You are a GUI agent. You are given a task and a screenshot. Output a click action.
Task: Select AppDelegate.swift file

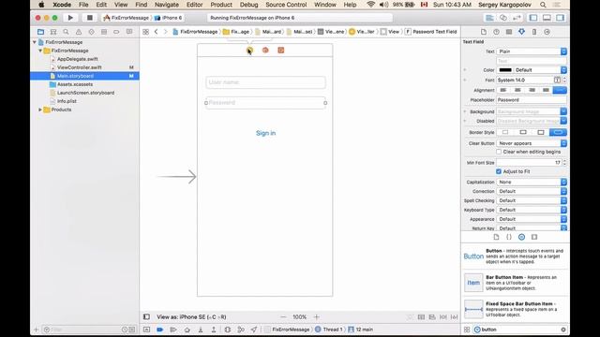(x=77, y=59)
